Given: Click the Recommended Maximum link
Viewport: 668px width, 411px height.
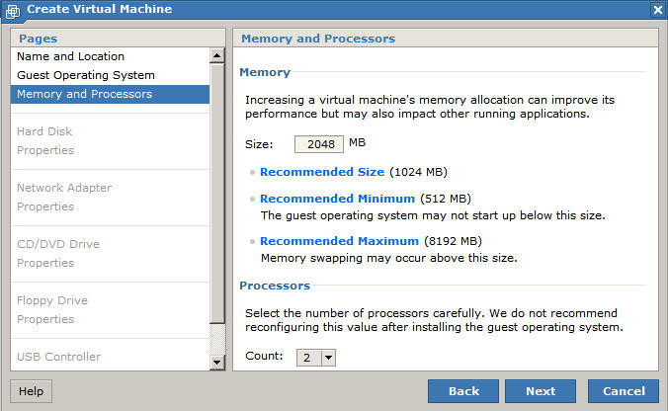Looking at the screenshot, I should [340, 241].
